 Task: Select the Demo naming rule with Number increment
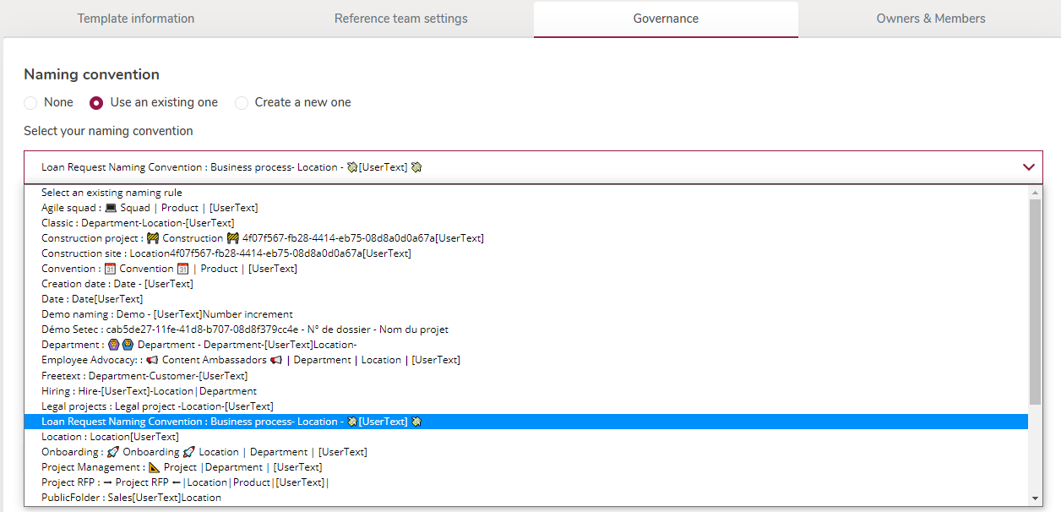[x=526, y=314]
